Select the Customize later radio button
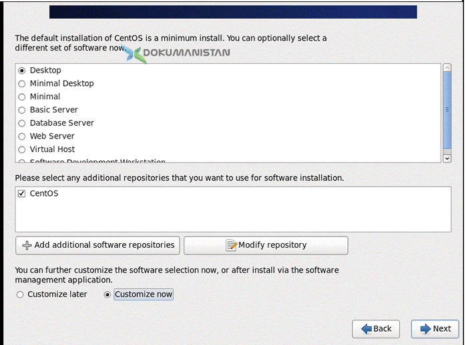The height and width of the screenshot is (345, 466). coord(20,294)
